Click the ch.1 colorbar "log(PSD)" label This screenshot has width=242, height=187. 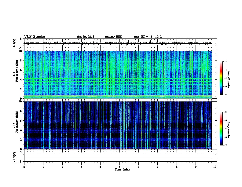[229, 79]
